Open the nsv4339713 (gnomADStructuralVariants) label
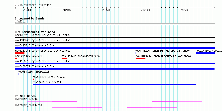222x111 pixels. pos(43,35)
